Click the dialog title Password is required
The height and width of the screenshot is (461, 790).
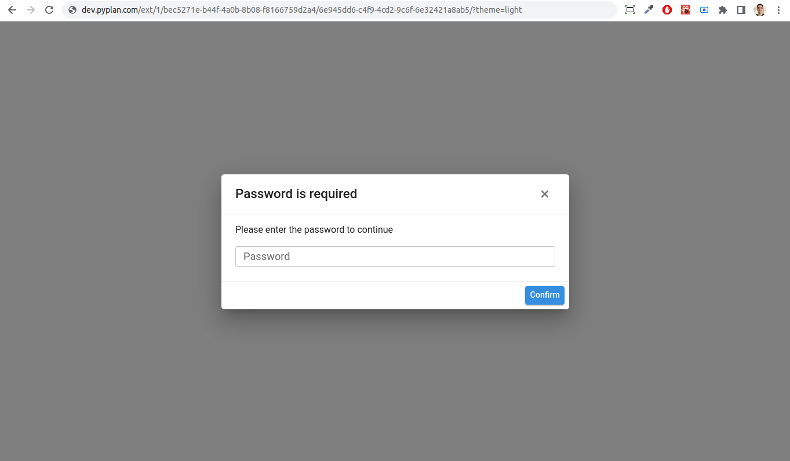tap(296, 193)
